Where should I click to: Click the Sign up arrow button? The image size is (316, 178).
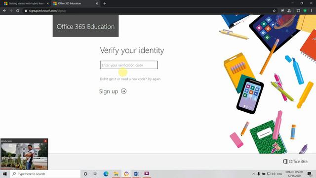124,91
